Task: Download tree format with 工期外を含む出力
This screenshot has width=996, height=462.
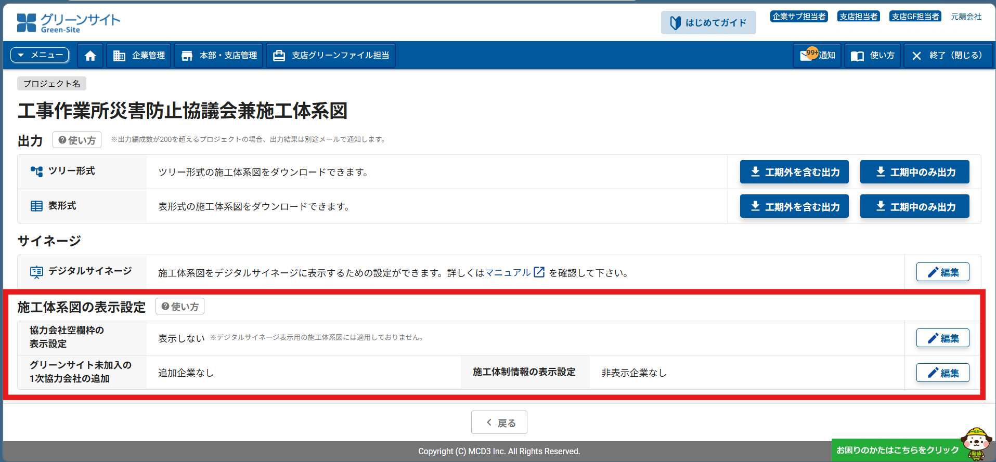Action: click(x=794, y=172)
